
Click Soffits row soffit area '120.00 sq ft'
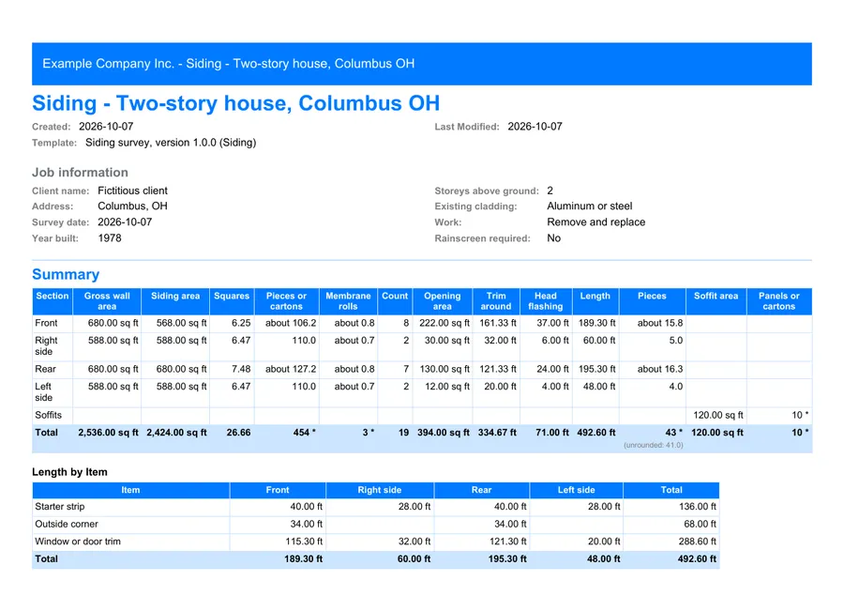(x=718, y=415)
